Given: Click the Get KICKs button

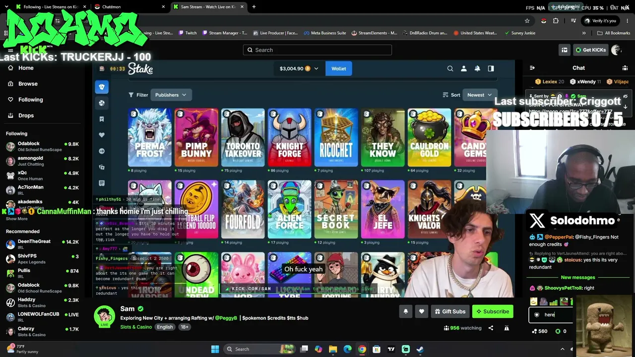Looking at the screenshot, I should (x=590, y=50).
